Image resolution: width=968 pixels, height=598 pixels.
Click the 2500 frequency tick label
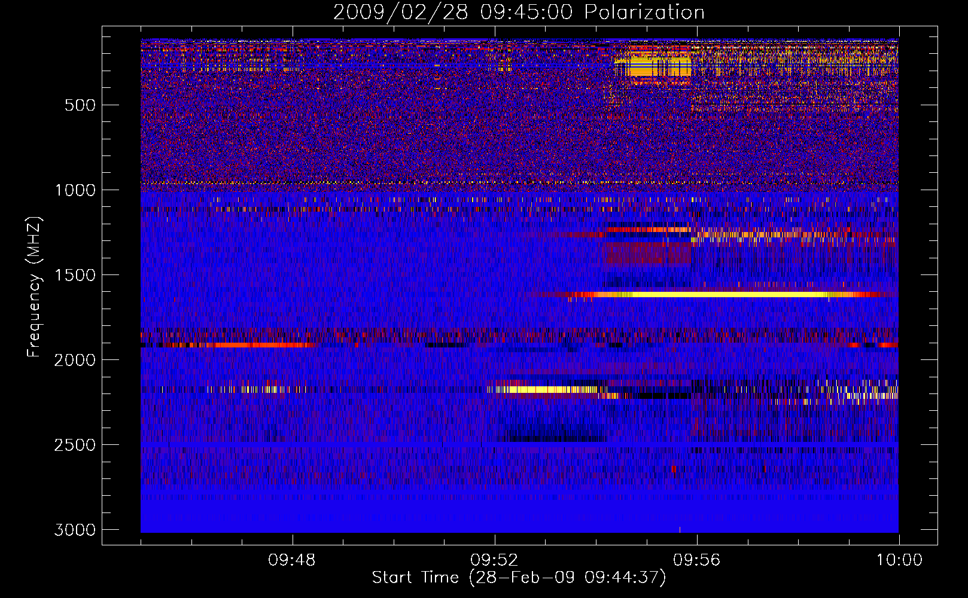pyautogui.click(x=75, y=445)
